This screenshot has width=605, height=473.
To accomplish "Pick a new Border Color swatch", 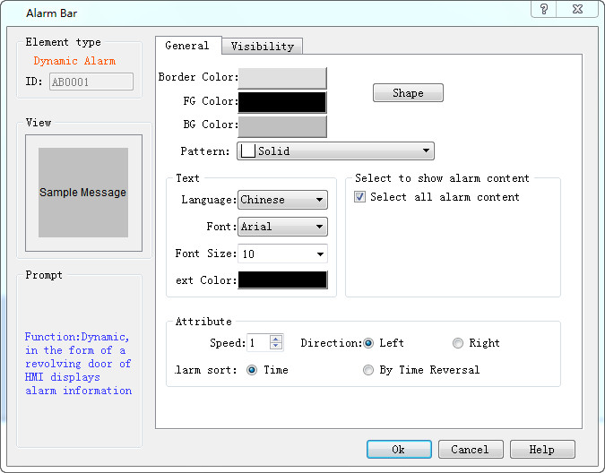I will click(x=282, y=78).
